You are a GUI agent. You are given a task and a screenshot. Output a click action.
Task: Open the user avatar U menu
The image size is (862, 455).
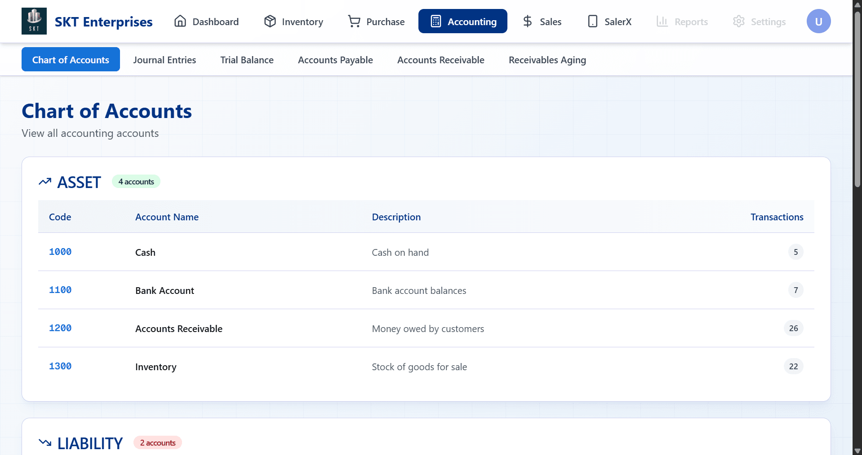tap(818, 21)
